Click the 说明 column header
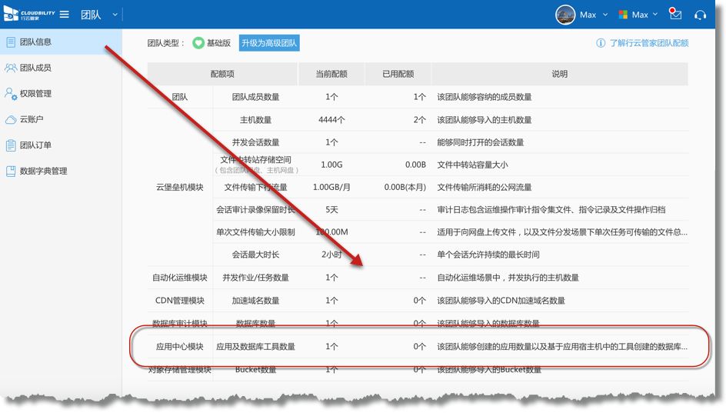The height and width of the screenshot is (413, 726). [x=559, y=74]
